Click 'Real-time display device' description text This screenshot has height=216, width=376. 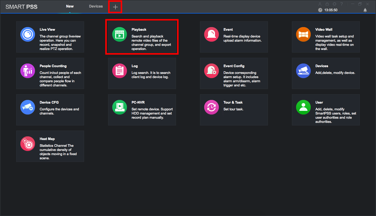(x=243, y=38)
